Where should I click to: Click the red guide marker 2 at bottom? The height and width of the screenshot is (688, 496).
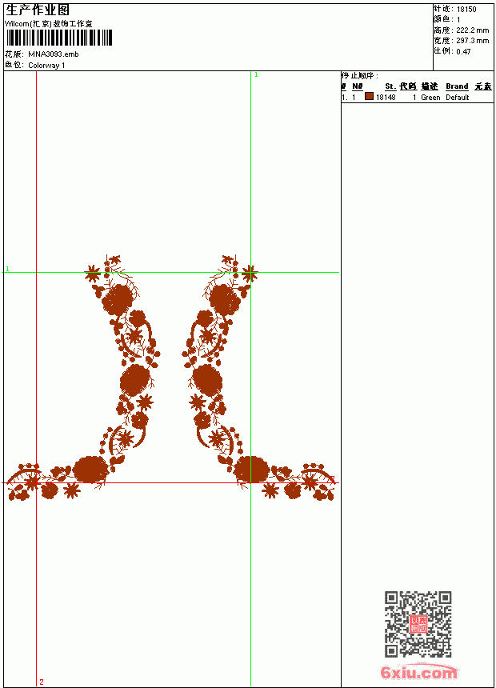[x=42, y=682]
